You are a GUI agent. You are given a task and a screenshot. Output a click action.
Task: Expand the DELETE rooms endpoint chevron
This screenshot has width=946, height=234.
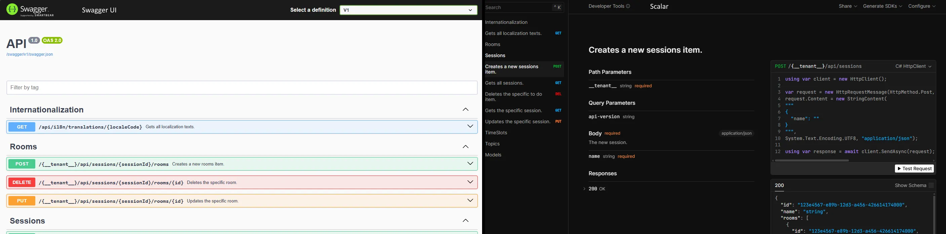(470, 182)
